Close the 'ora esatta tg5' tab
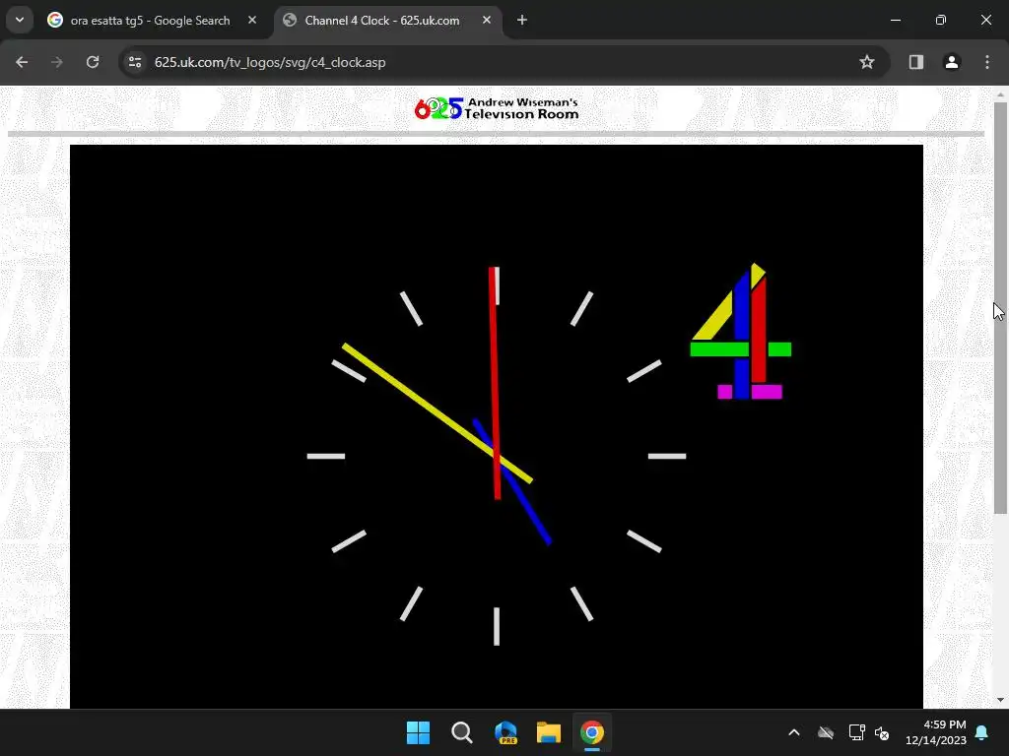The image size is (1009, 756). click(x=252, y=20)
